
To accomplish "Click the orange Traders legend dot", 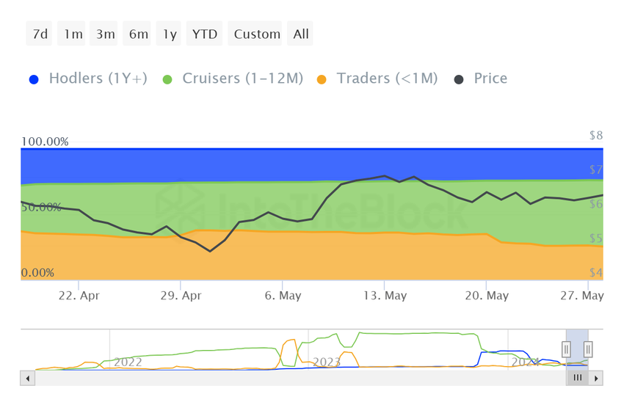I will 322,79.
